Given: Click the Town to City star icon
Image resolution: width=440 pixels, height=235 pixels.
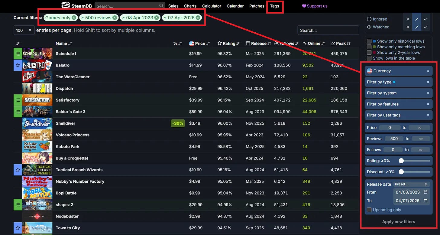Looking at the screenshot, I should (x=18, y=228).
